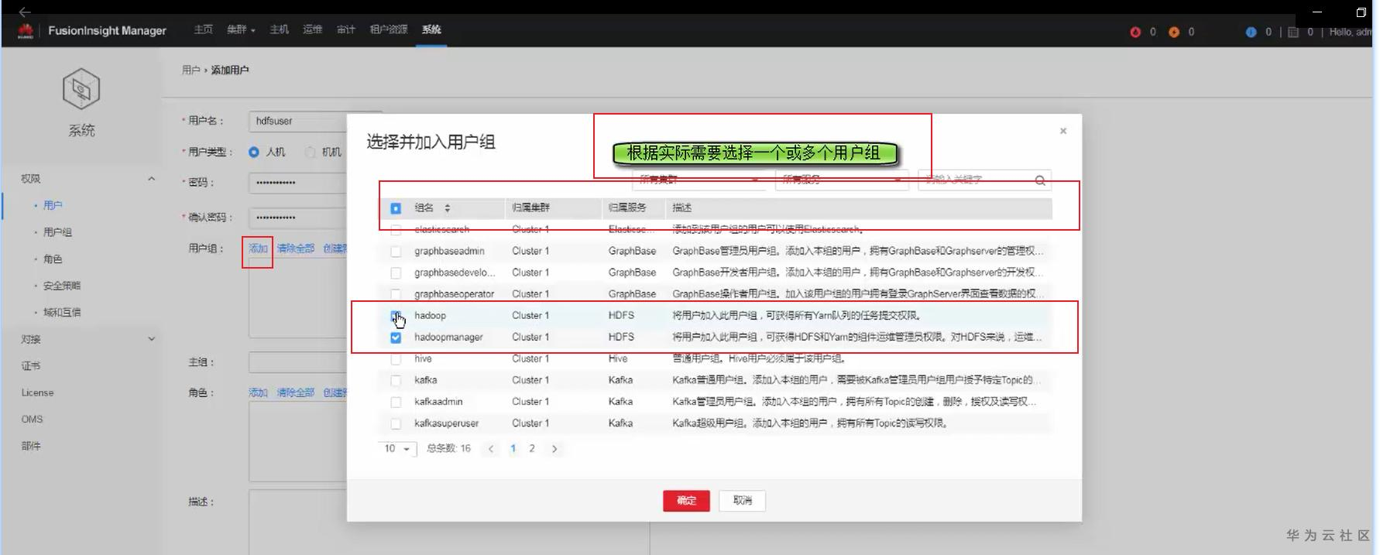The height and width of the screenshot is (555, 1380).
Task: Select the 人机 user type radio
Action: pyautogui.click(x=254, y=152)
